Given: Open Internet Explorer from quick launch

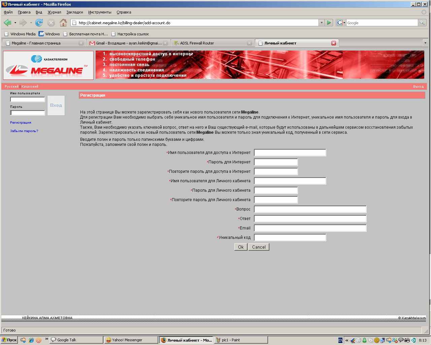Looking at the screenshot, I should [x=31, y=340].
